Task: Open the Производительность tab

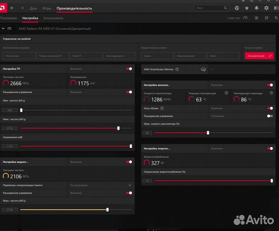Action: pyautogui.click(x=74, y=9)
